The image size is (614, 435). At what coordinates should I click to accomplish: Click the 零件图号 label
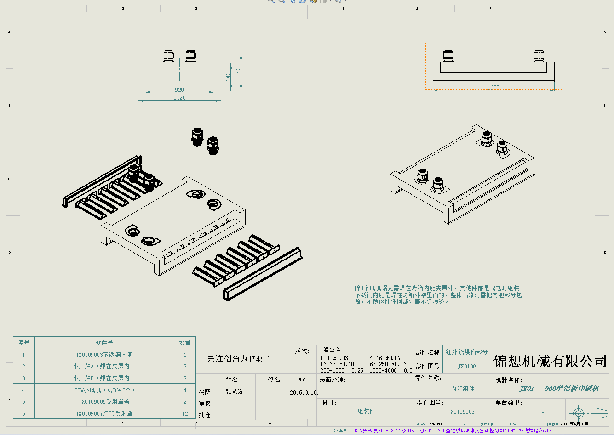(x=430, y=402)
